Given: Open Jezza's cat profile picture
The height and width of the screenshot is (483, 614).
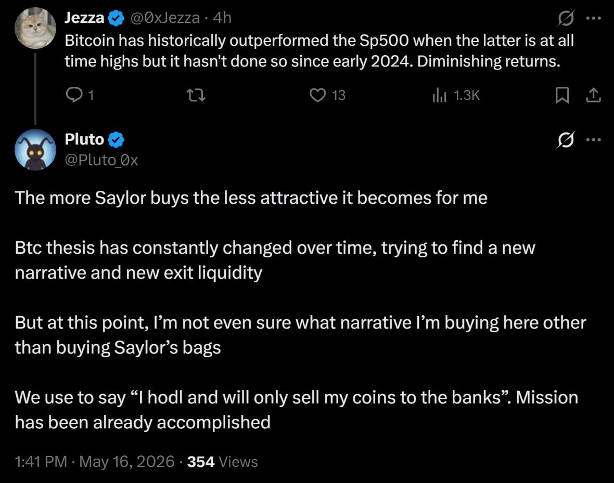Looking at the screenshot, I should (35, 28).
